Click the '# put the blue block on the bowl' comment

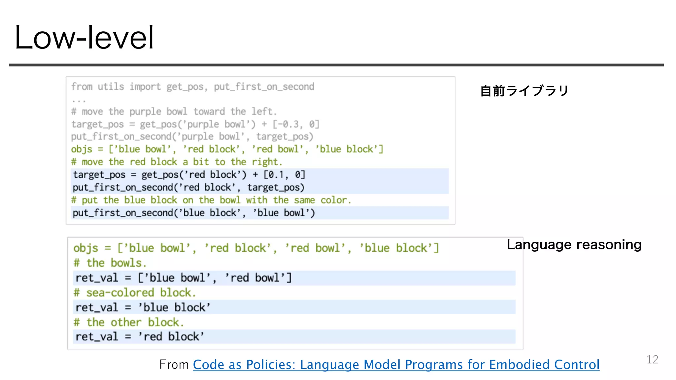(211, 200)
